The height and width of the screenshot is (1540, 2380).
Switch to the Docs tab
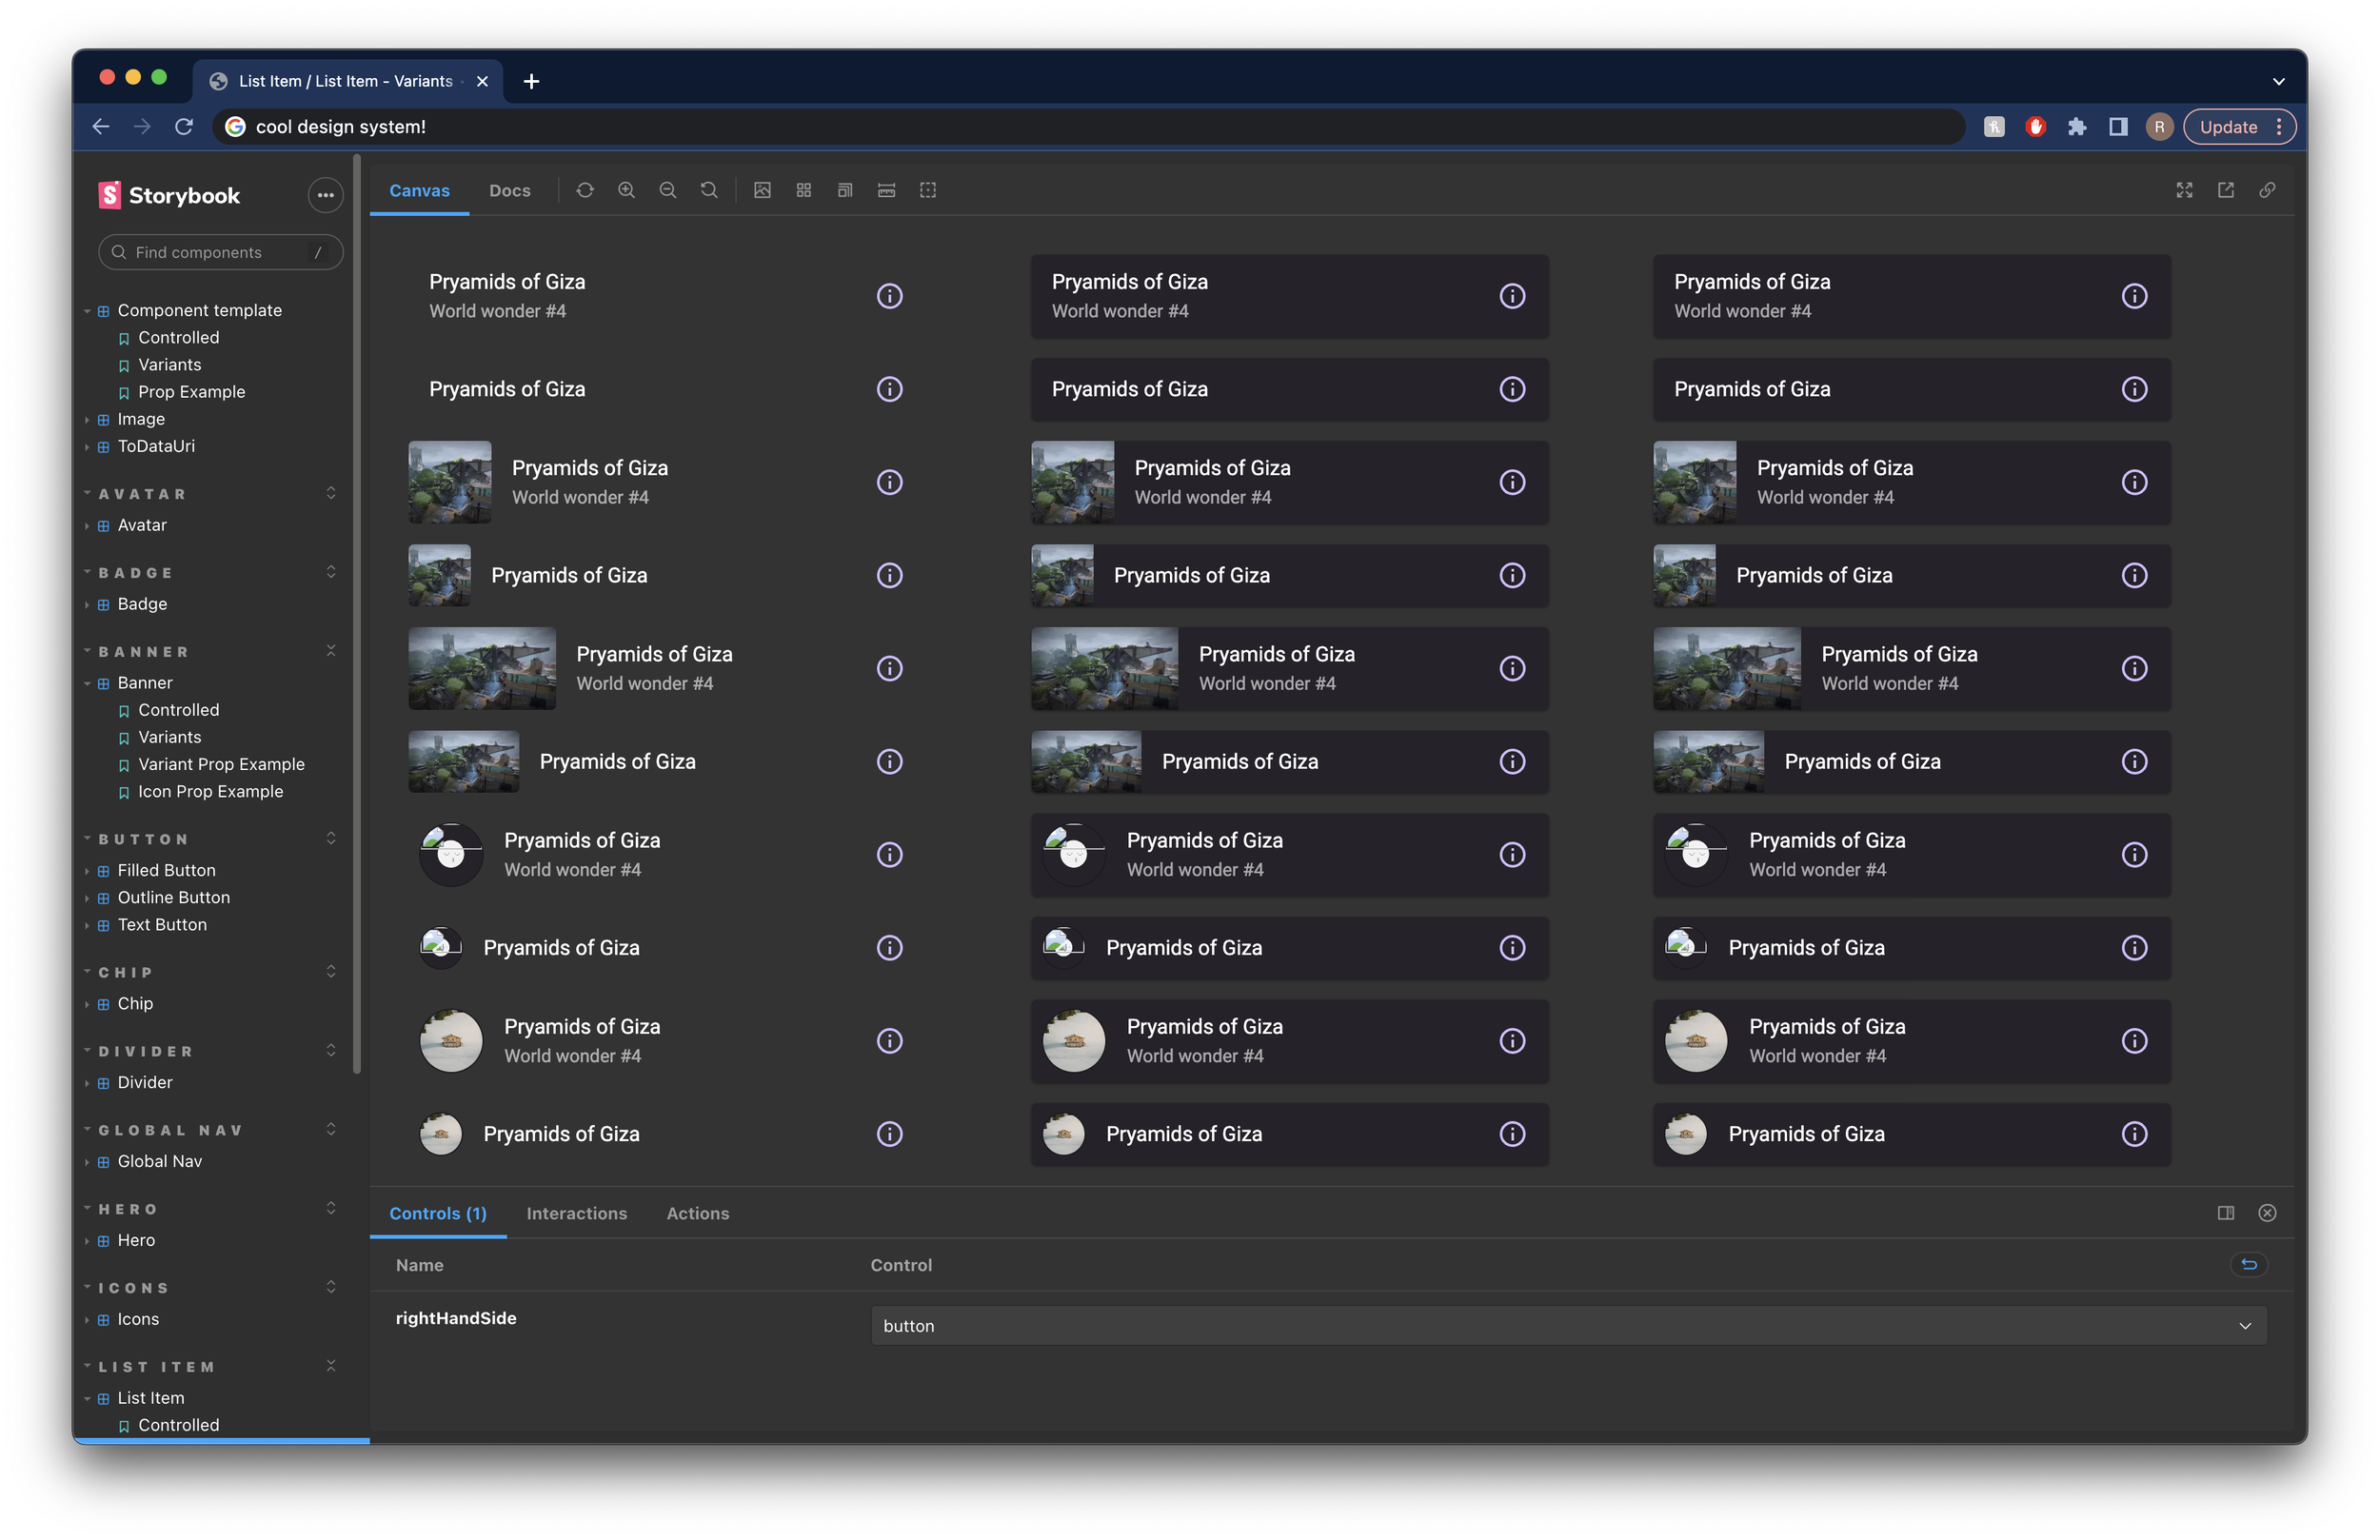(509, 190)
